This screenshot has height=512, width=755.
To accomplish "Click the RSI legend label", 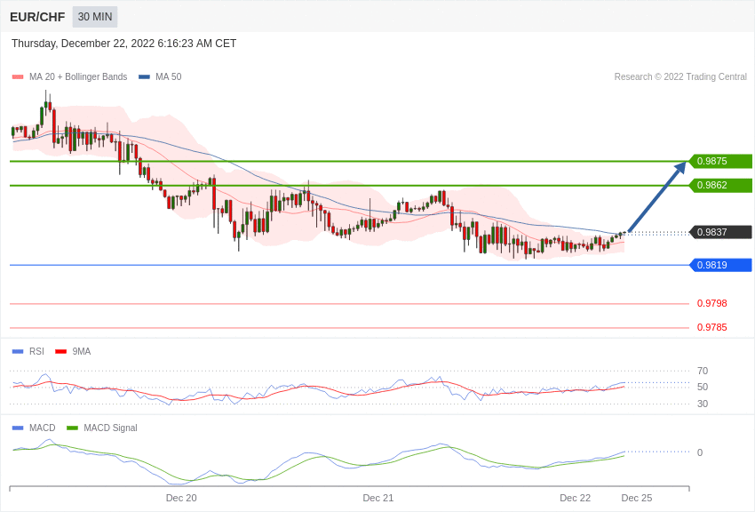I will click(x=36, y=352).
